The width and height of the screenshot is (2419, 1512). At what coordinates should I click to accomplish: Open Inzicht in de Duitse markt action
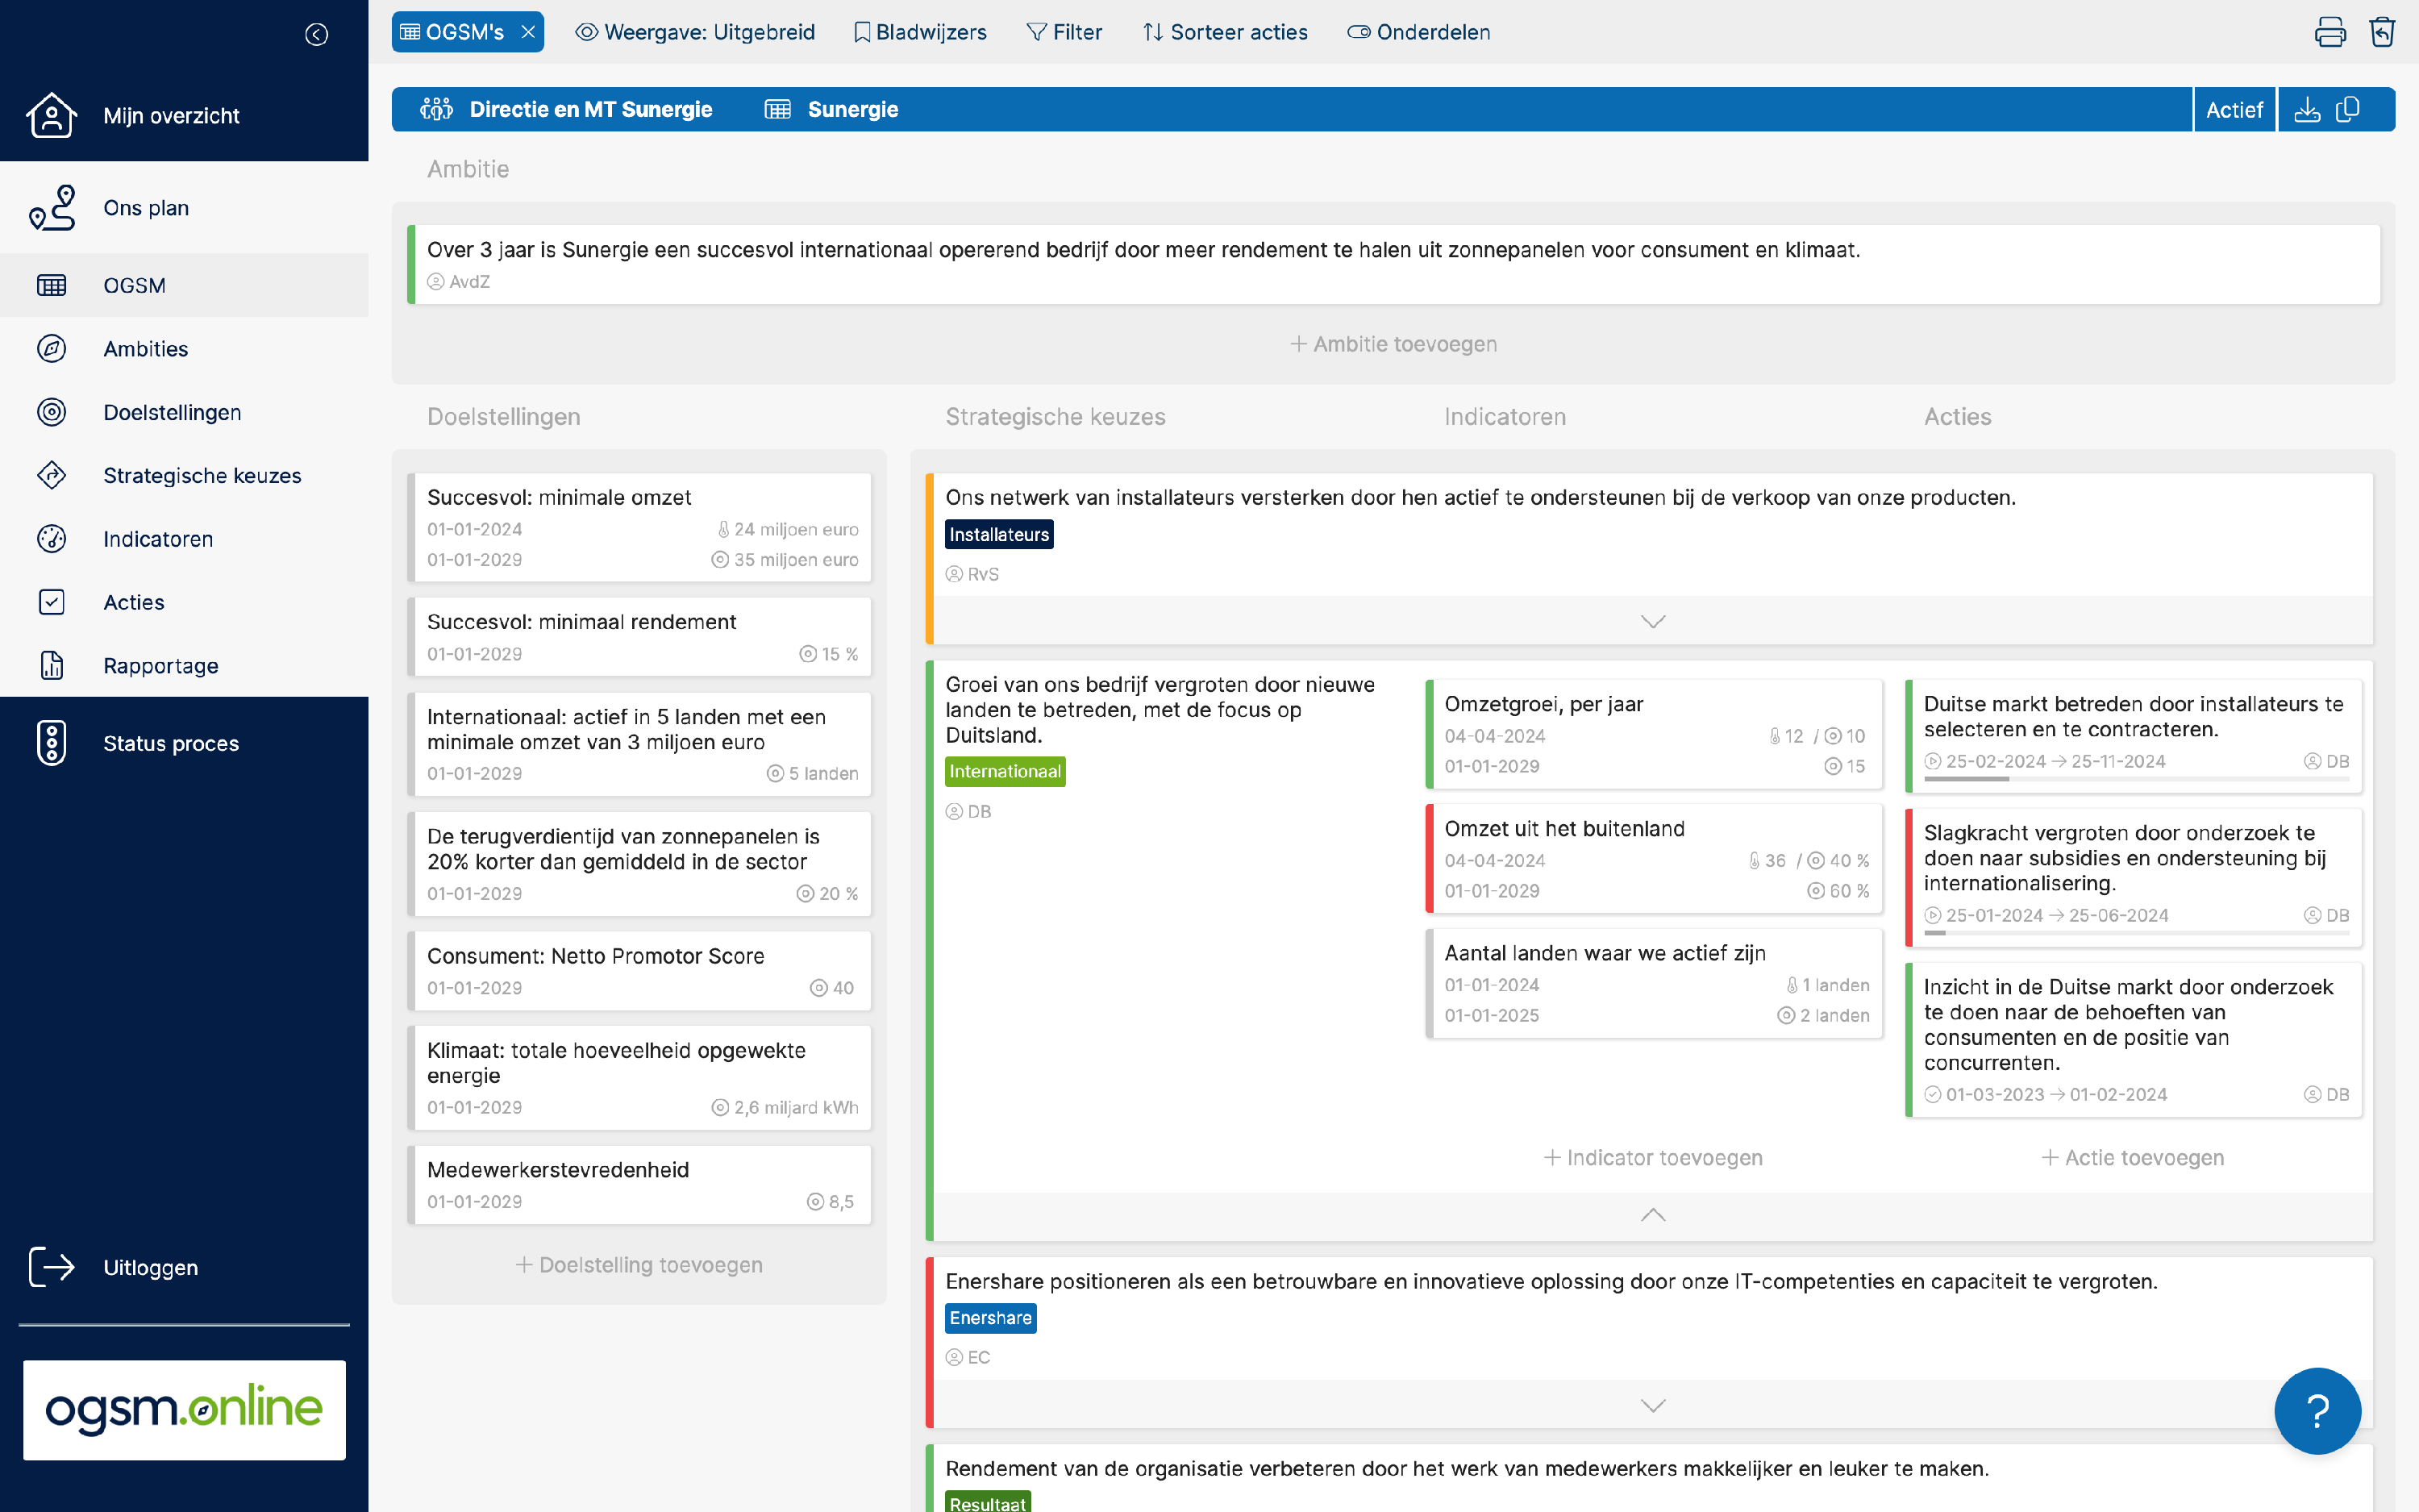pyautogui.click(x=2133, y=1039)
